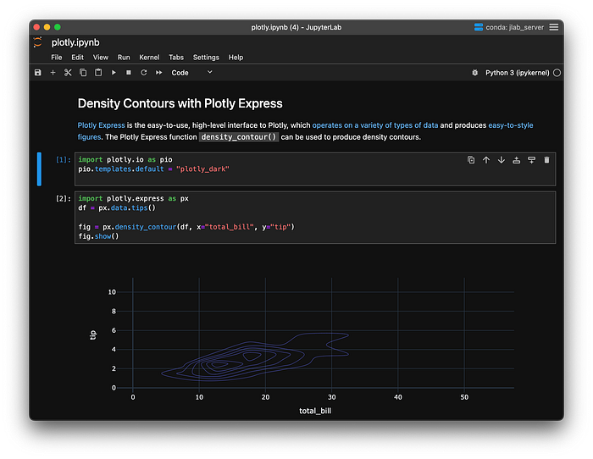The height and width of the screenshot is (459, 593).
Task: Click the y-axis tick label 10
Action: point(112,292)
